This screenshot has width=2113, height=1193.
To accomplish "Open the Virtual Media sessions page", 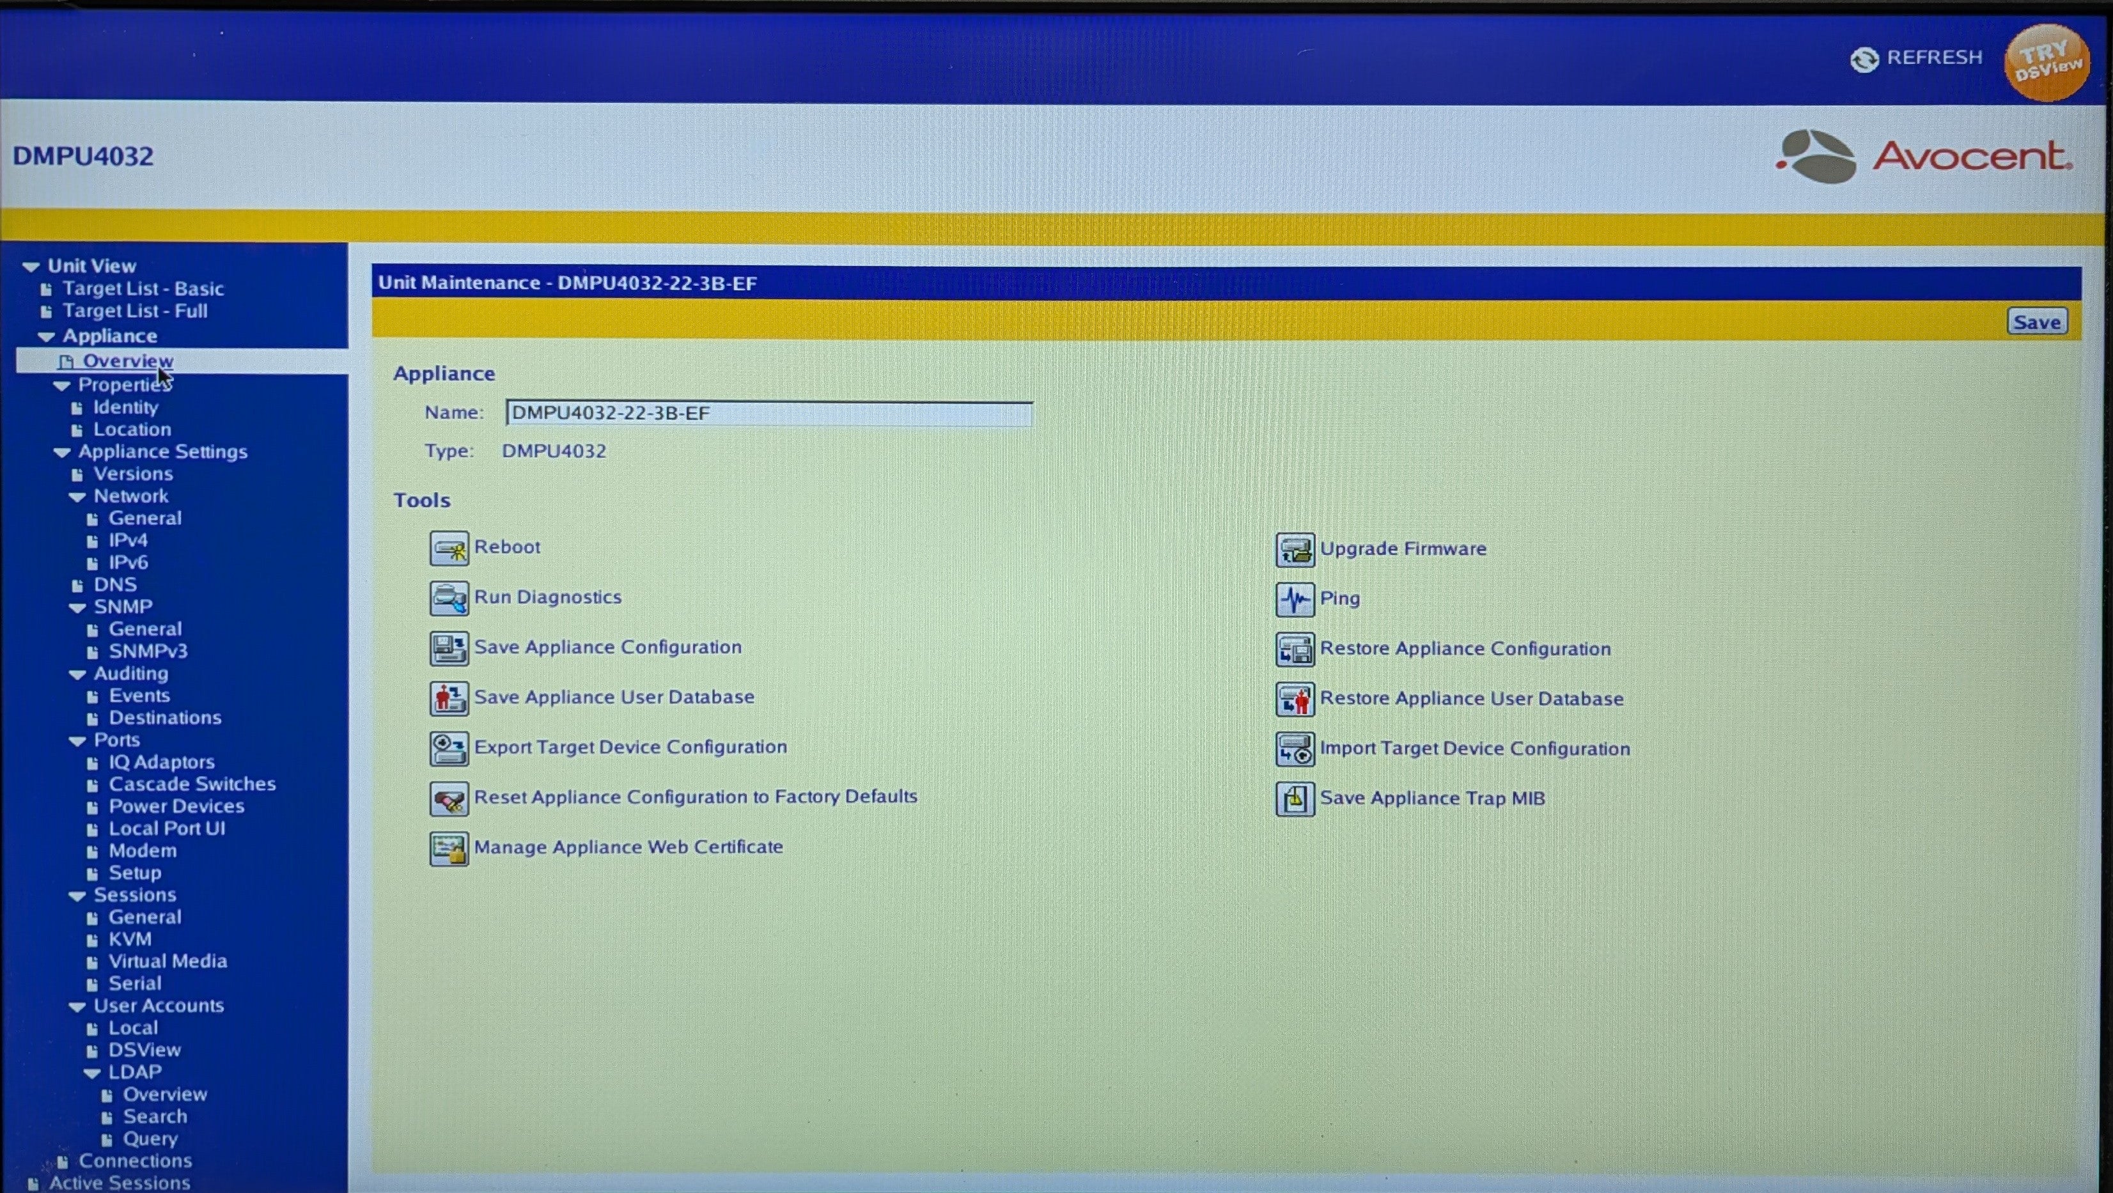I will pos(168,961).
